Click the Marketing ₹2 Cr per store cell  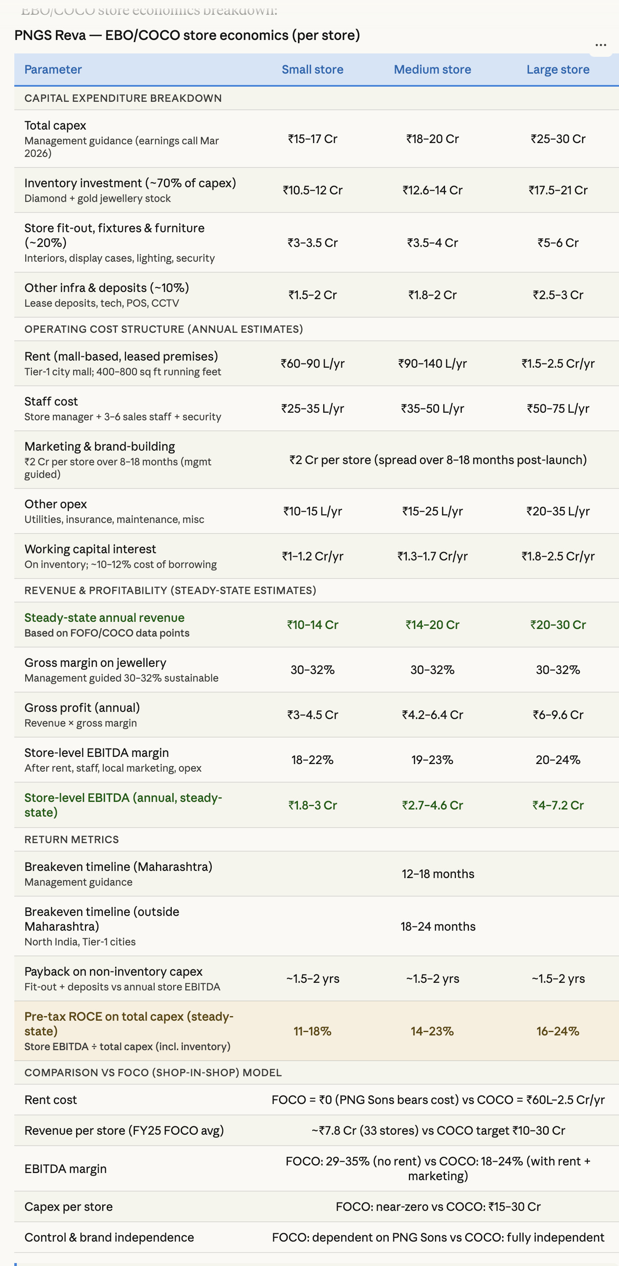[437, 459]
